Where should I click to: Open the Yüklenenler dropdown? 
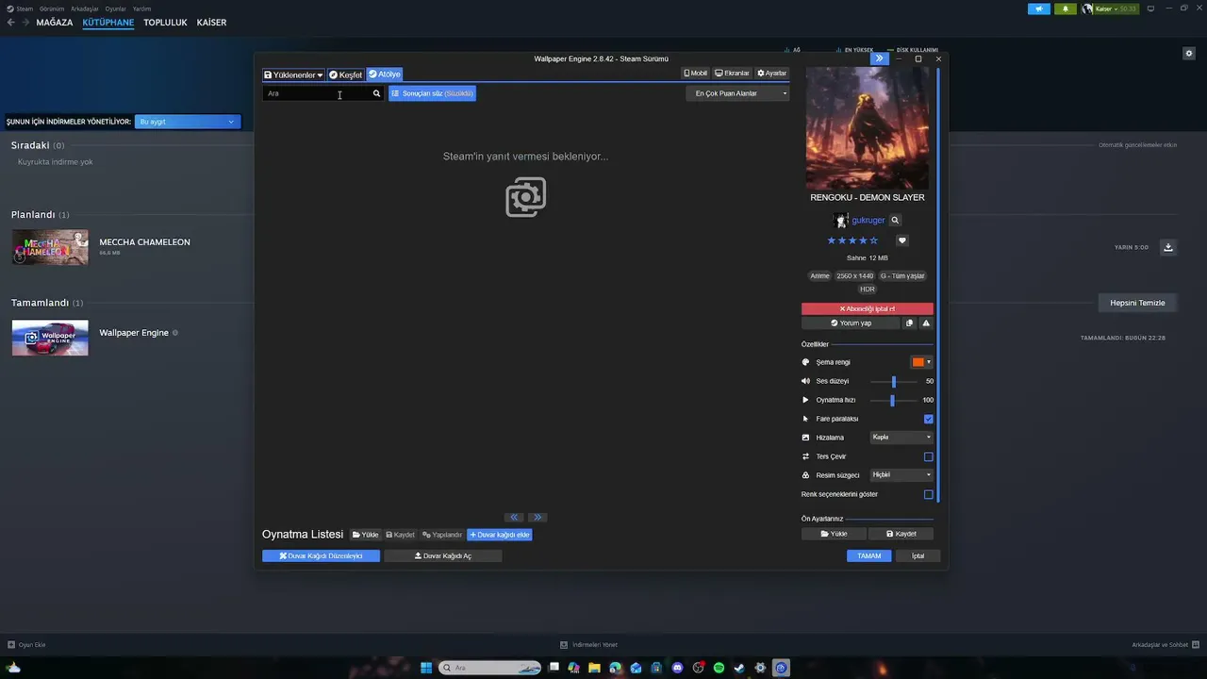pos(293,75)
